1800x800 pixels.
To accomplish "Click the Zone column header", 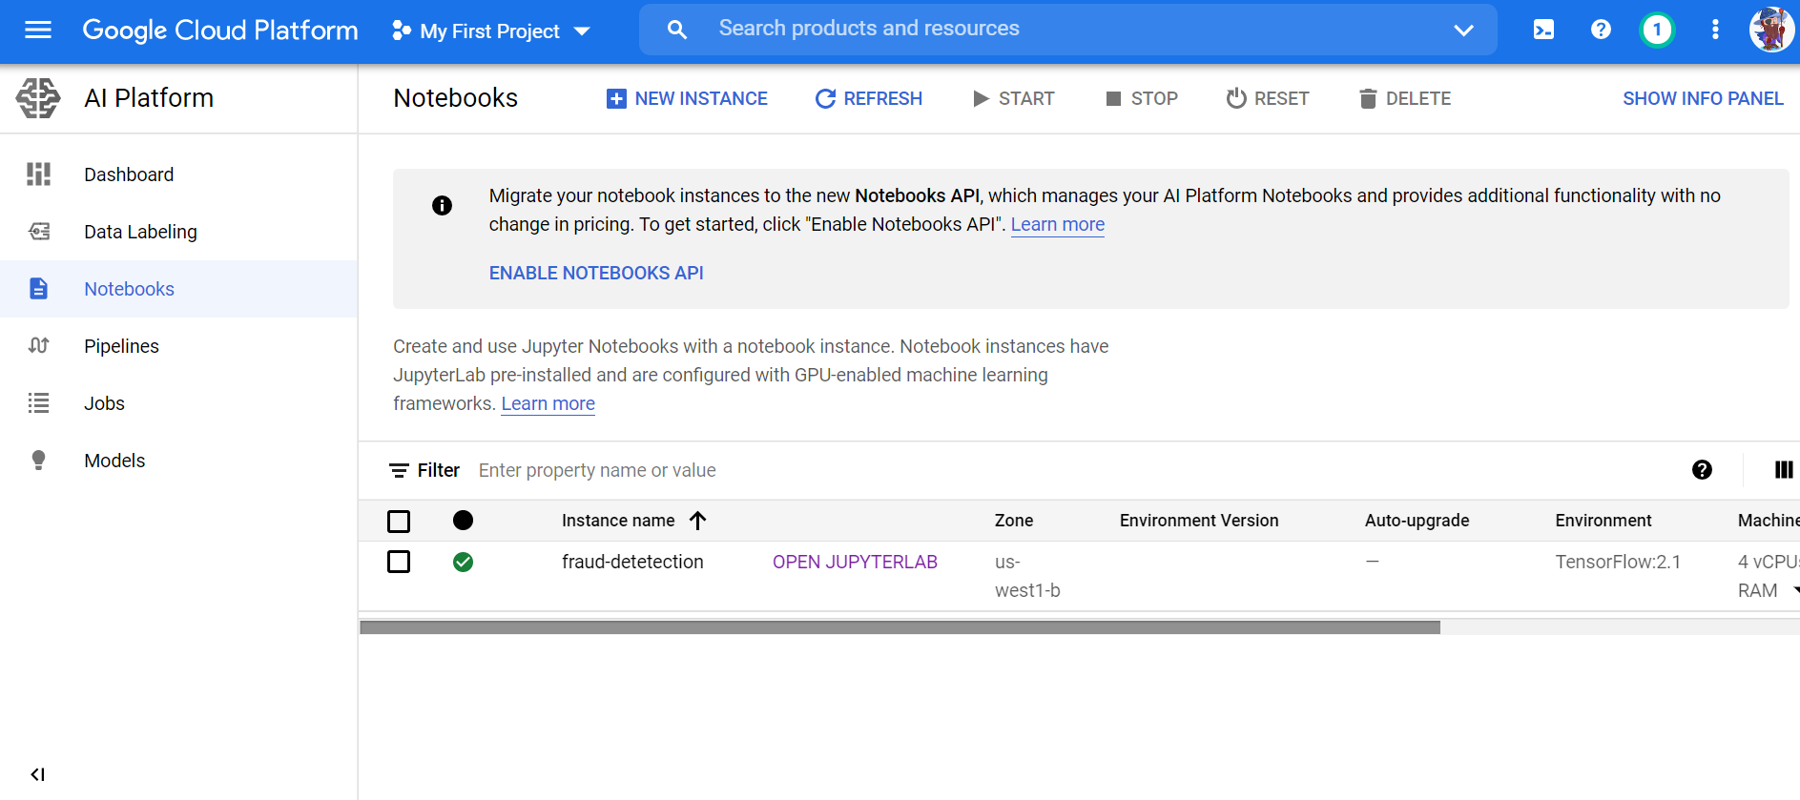I will [1014, 521].
